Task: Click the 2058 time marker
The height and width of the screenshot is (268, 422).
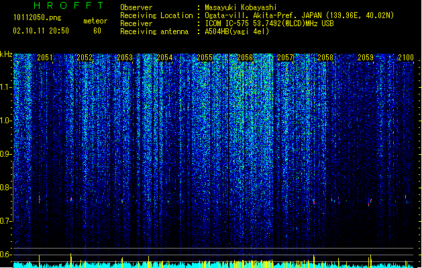Action: point(325,58)
